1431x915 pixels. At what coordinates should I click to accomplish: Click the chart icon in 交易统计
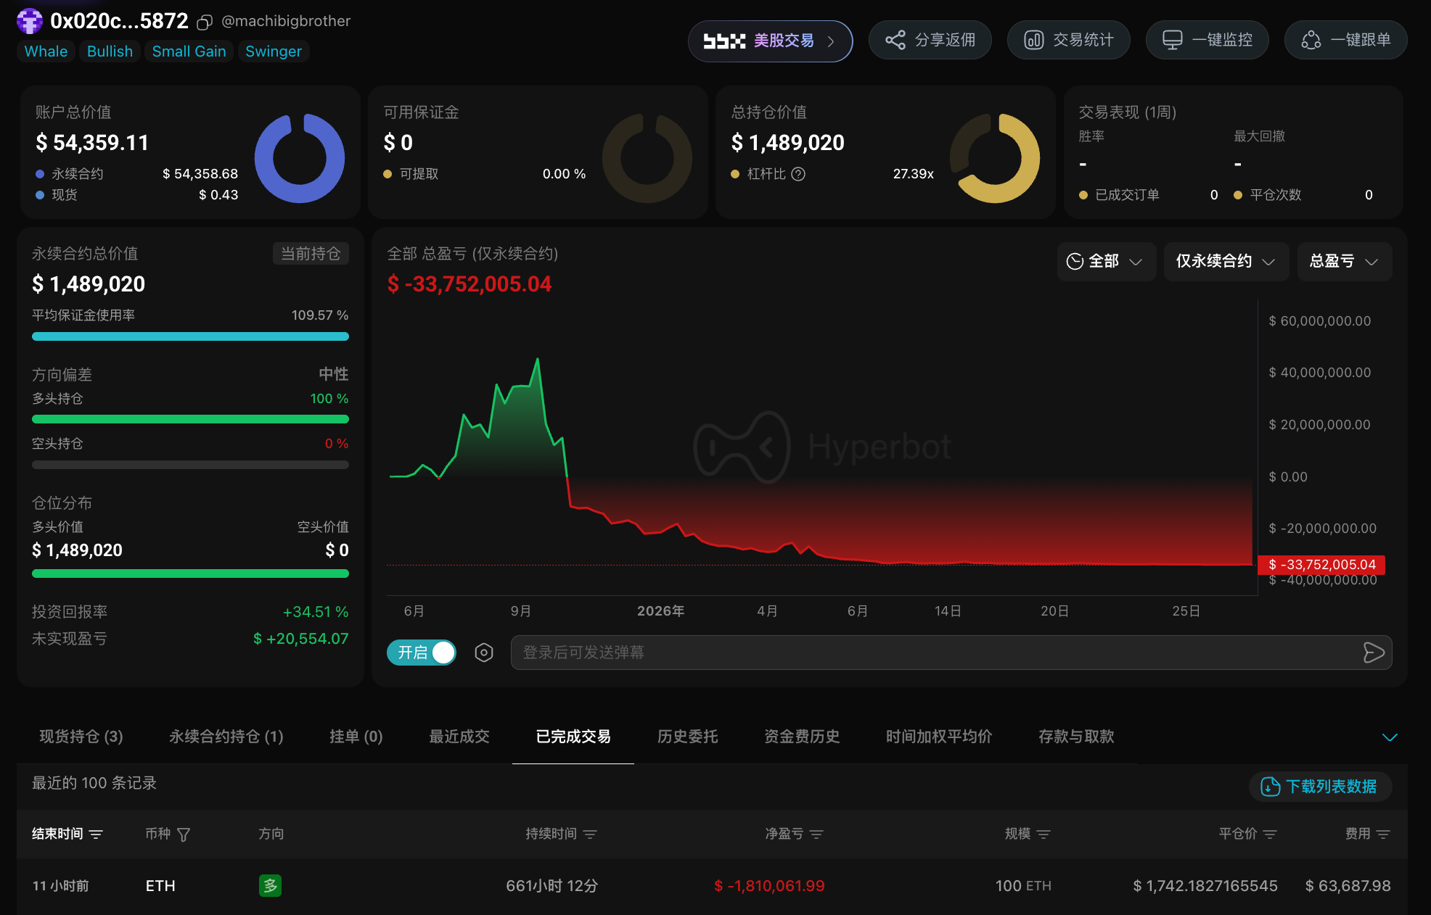1034,40
